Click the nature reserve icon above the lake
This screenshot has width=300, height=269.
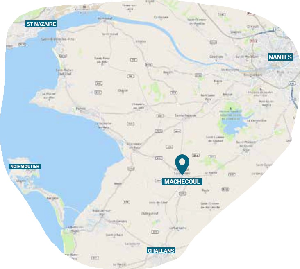click(x=231, y=108)
